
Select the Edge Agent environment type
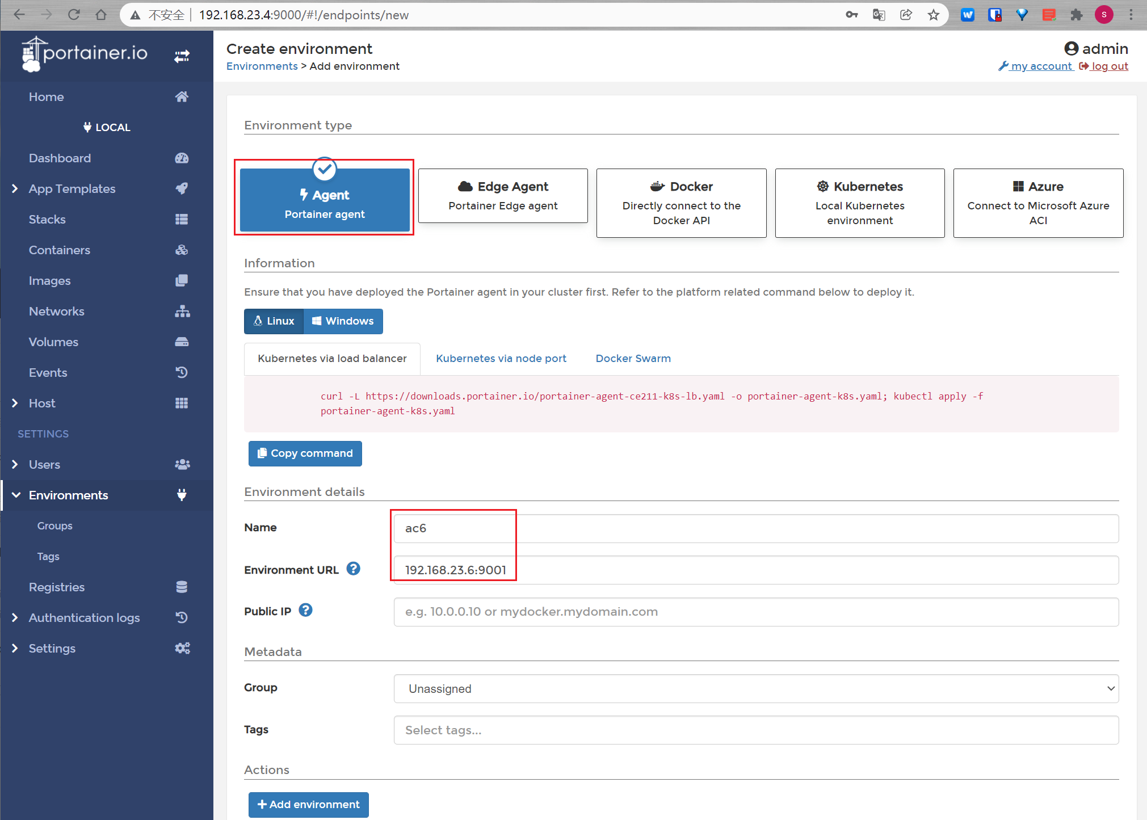pyautogui.click(x=503, y=196)
